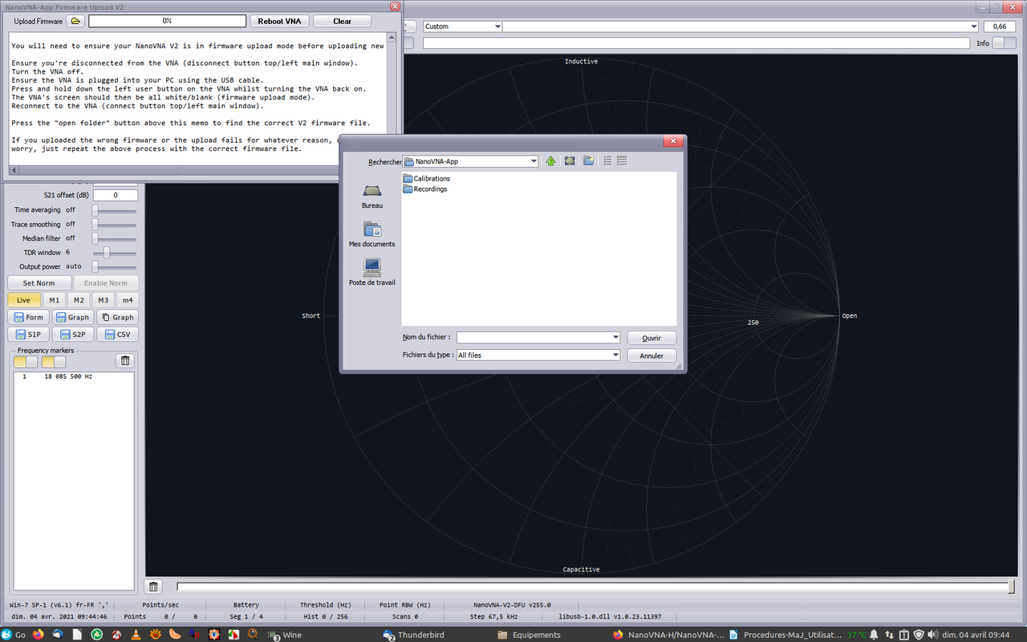
Task: Select the Recordings folder
Action: click(425, 189)
